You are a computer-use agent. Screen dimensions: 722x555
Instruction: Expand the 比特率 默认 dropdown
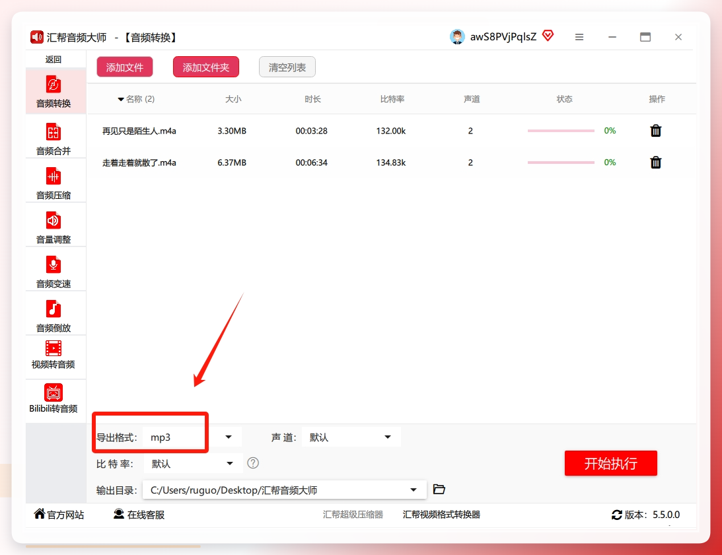230,463
